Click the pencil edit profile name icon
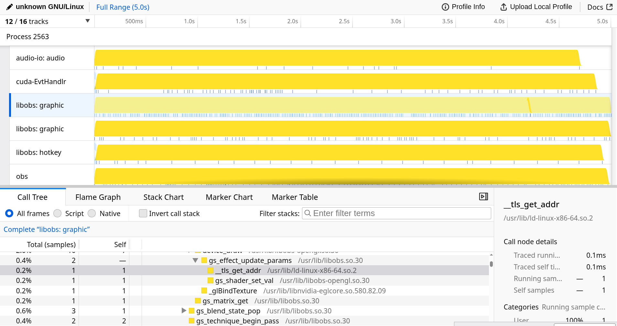Image resolution: width=617 pixels, height=326 pixels. pos(10,7)
